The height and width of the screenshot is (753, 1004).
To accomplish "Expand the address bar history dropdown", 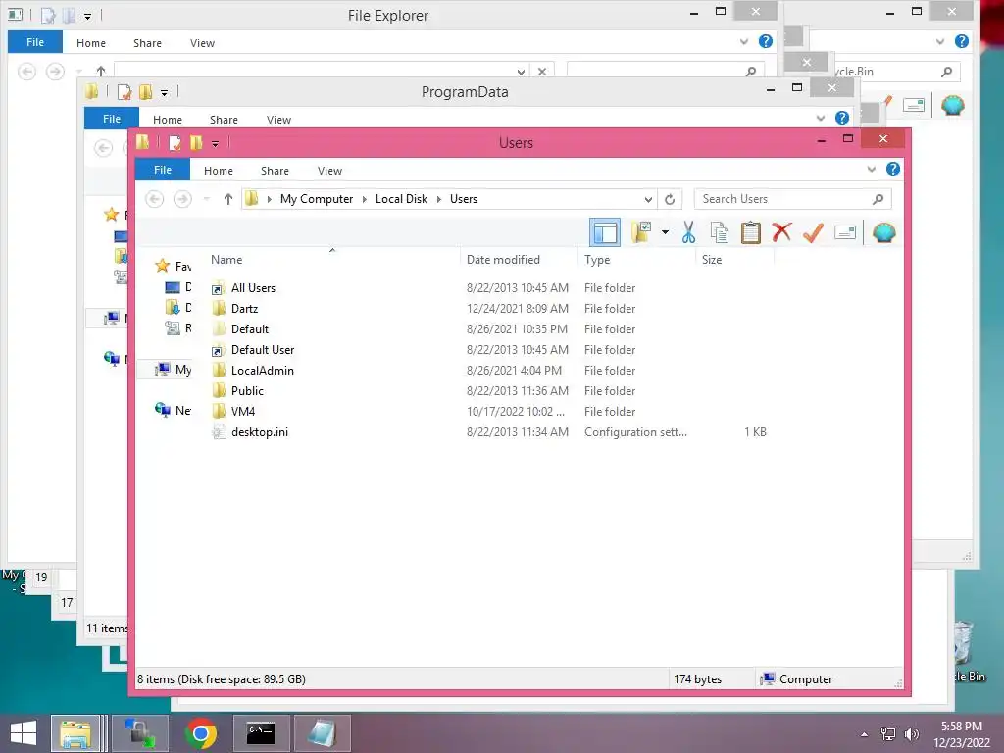I will (648, 199).
